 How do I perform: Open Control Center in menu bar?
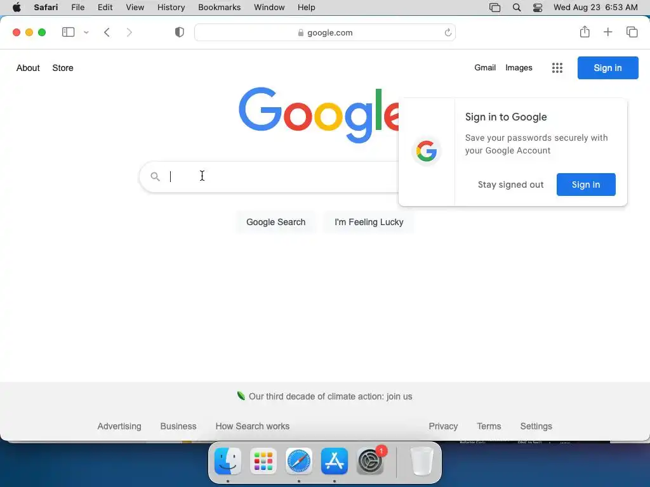(538, 8)
